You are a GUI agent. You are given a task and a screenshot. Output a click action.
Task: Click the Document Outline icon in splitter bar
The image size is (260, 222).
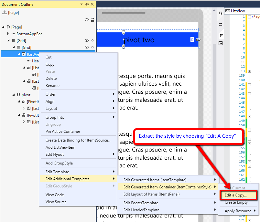pyautogui.click(x=221, y=43)
